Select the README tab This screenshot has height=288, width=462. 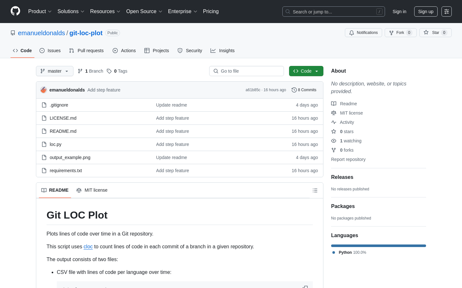click(x=55, y=190)
